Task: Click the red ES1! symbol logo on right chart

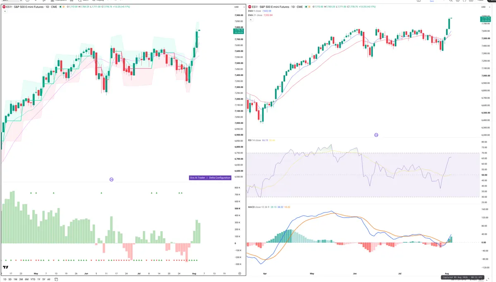Action: (x=250, y=7)
